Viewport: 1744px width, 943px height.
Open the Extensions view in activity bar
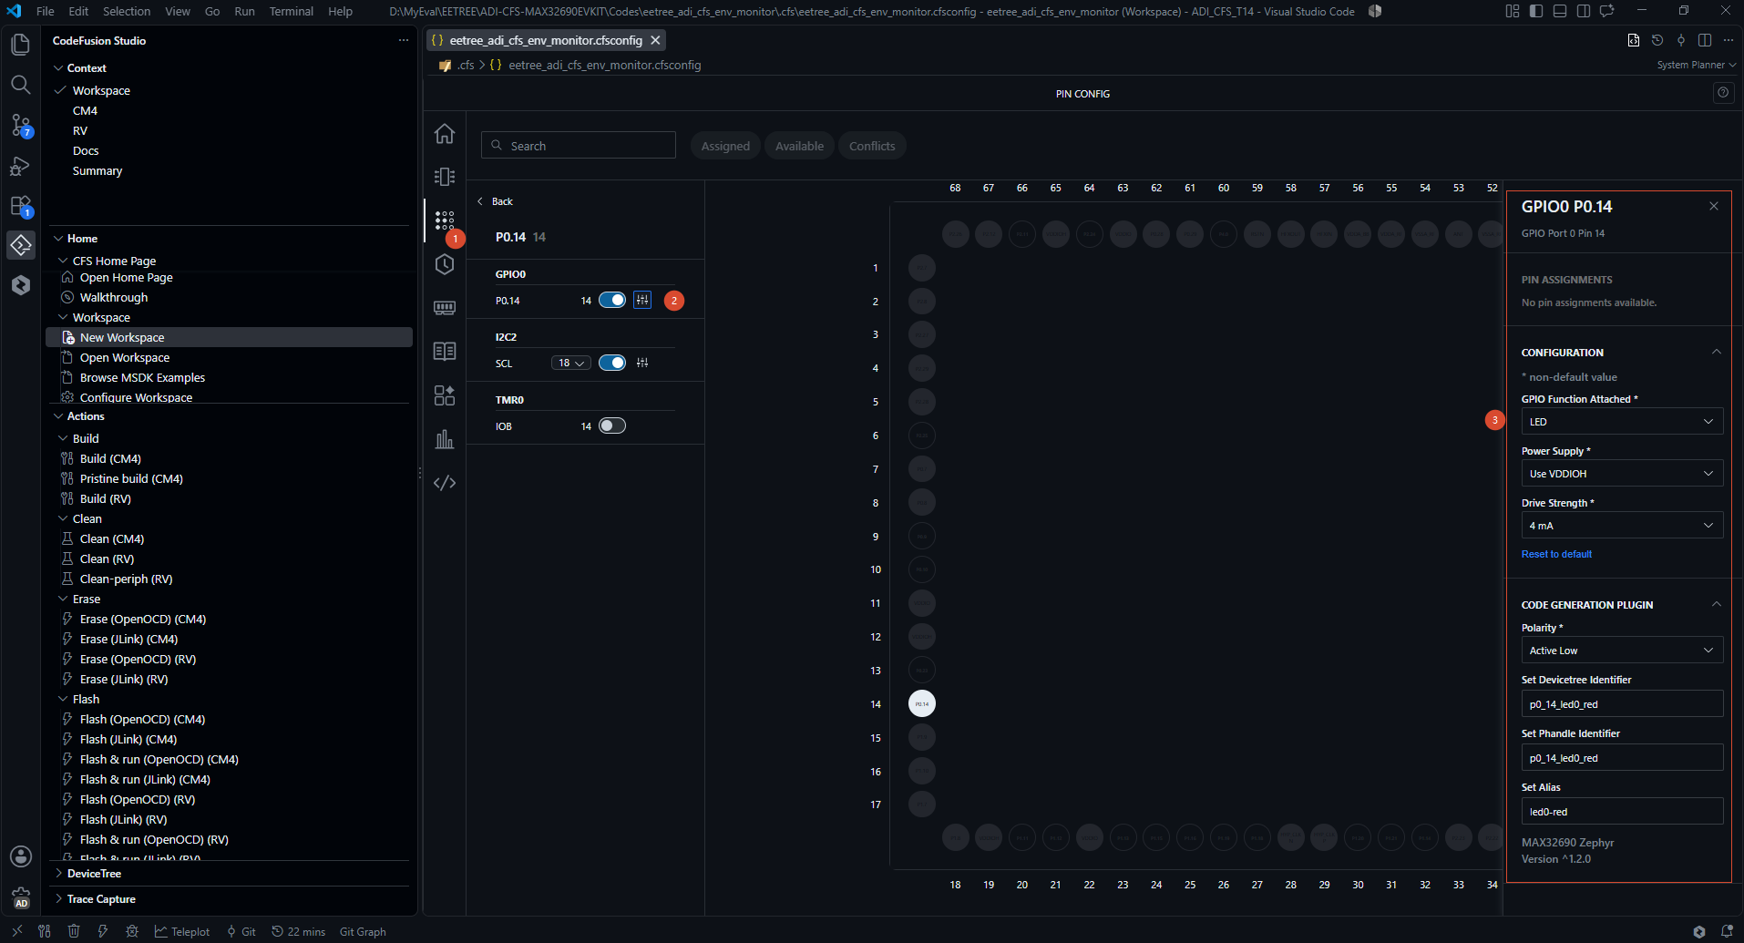pyautogui.click(x=20, y=206)
